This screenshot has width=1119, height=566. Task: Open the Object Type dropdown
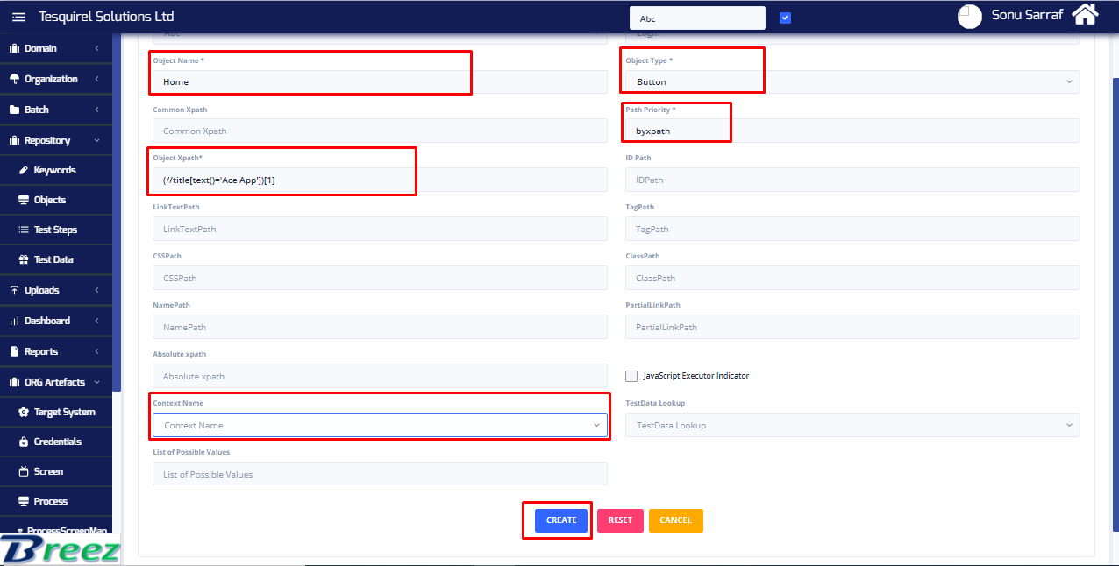[x=852, y=81]
